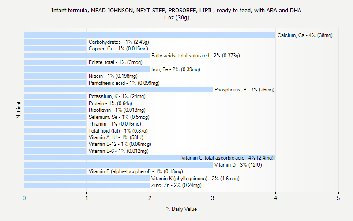Viewport: 353px width, 221px height.
Task: Click the 'Folate, total - 1% (3mcg)' label
Action: [x=115, y=62]
